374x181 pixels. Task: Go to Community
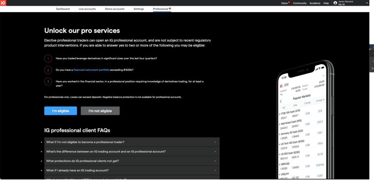(x=299, y=3)
